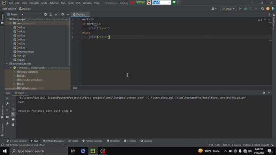Screen dimensions: 276x155
Task: Open the code-with-me user icon
Action: click(x=214, y=9)
